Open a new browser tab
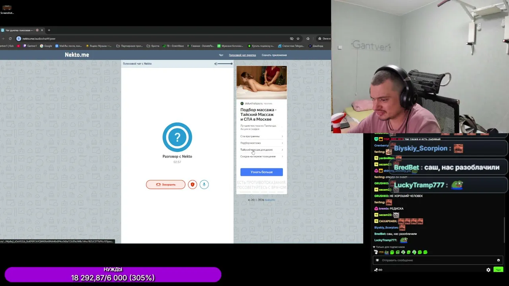Viewport: 509px width, 286px height. click(49, 30)
